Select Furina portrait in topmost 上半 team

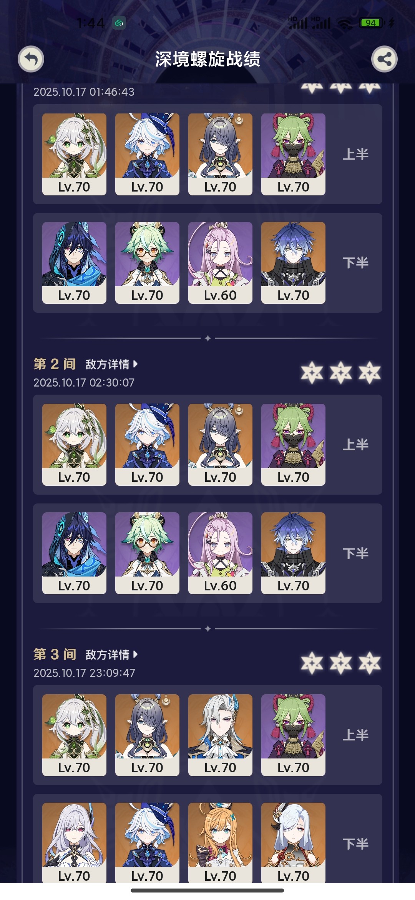[147, 154]
